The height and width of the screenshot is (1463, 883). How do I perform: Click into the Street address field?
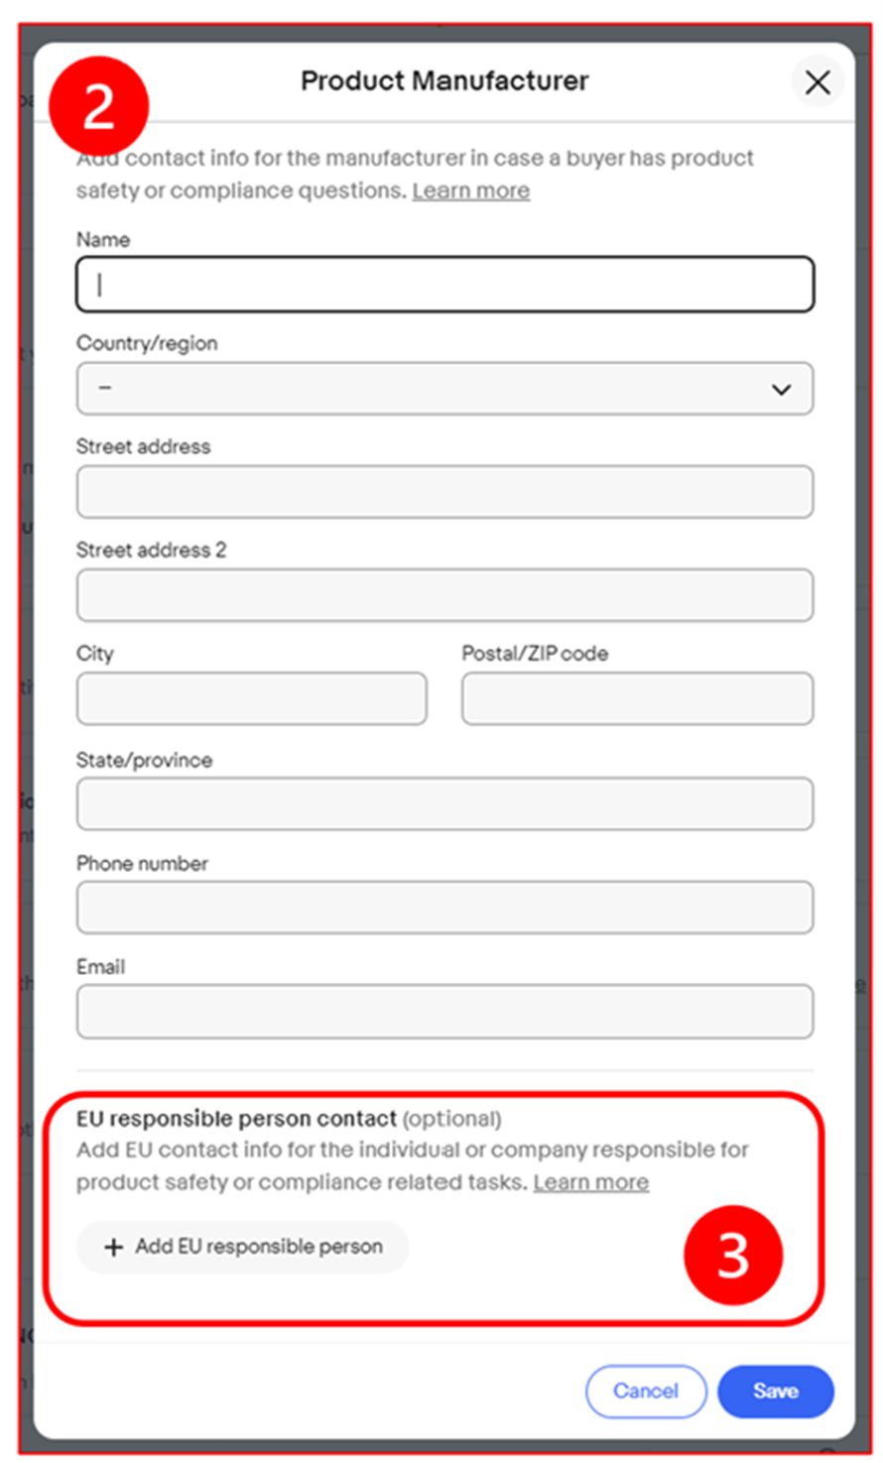pyautogui.click(x=444, y=492)
